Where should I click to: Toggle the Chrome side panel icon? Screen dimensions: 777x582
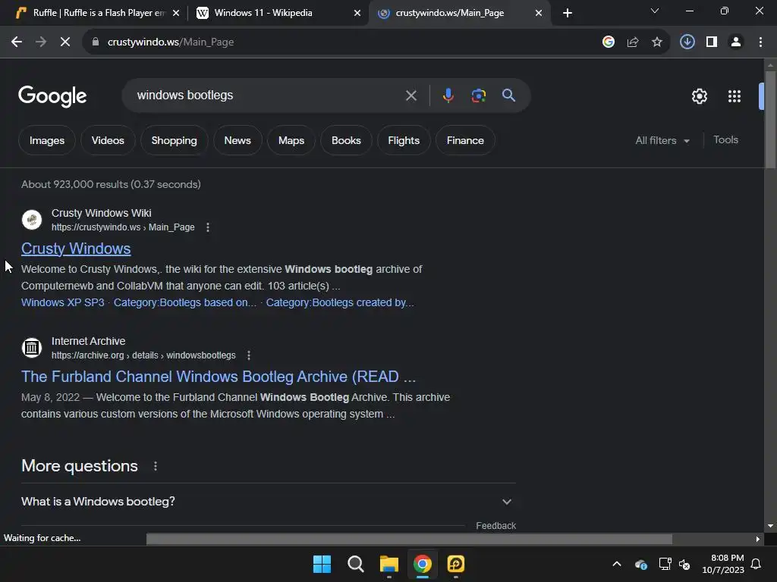(712, 42)
